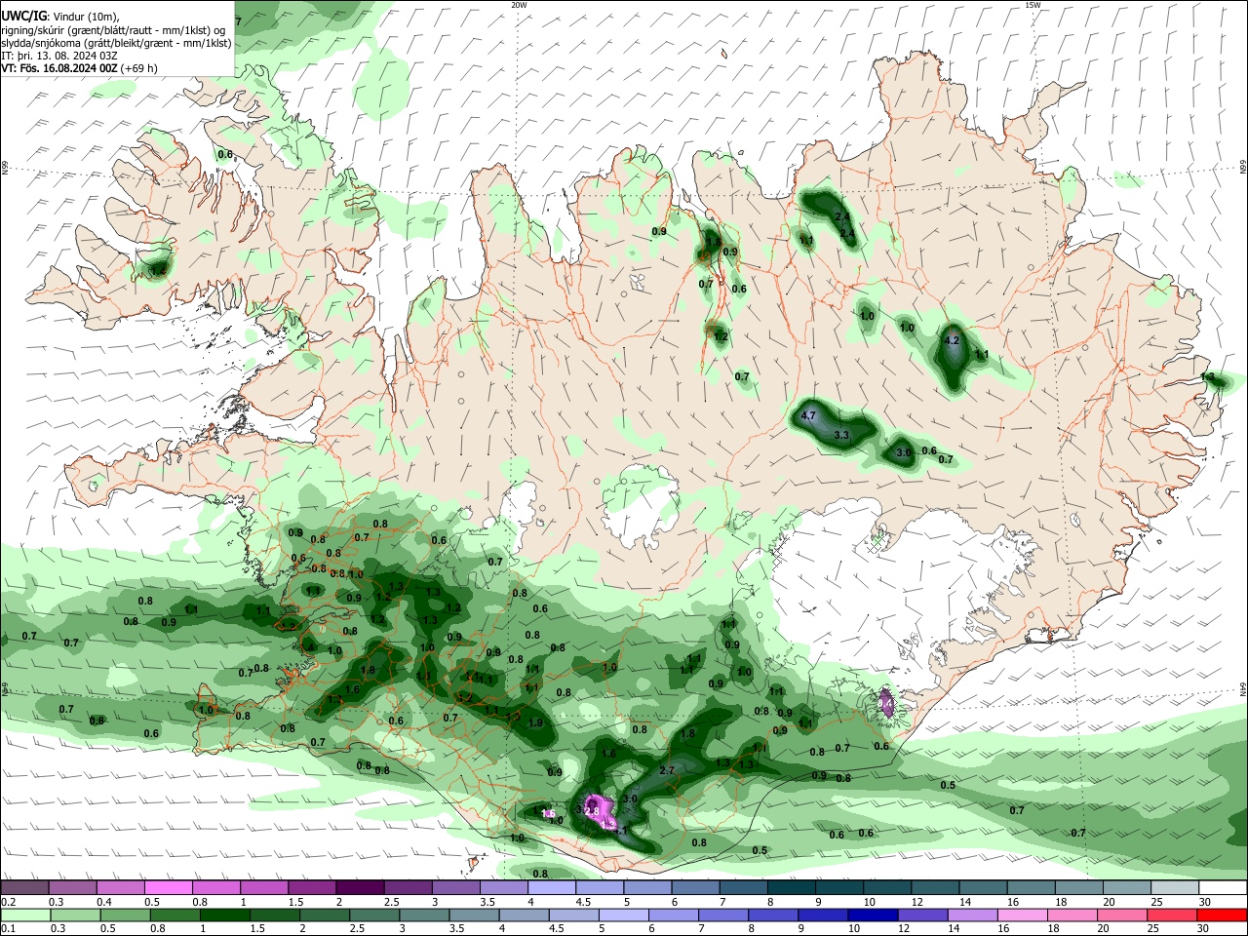Click the 'UWC/IG: Vindur (10m)' title text
The width and height of the screenshot is (1248, 936).
coord(59,16)
